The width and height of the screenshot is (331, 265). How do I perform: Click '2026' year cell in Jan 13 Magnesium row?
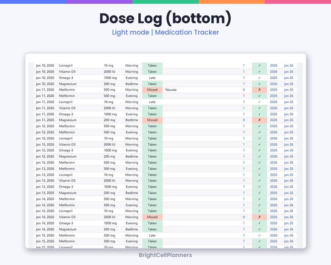pyautogui.click(x=273, y=193)
